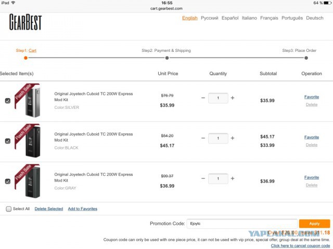The image size is (333, 249).
Task: Click the Operation column header
Action: (312, 74)
